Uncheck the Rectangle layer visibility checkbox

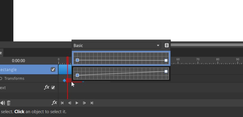tap(53, 69)
